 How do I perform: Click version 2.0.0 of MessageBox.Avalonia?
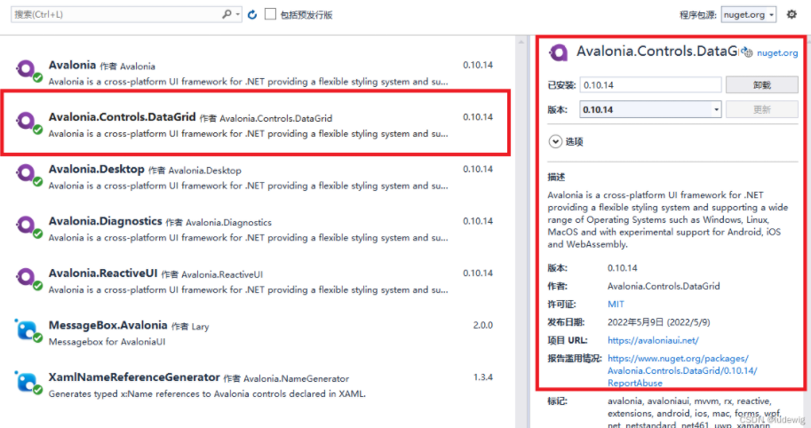(x=482, y=325)
